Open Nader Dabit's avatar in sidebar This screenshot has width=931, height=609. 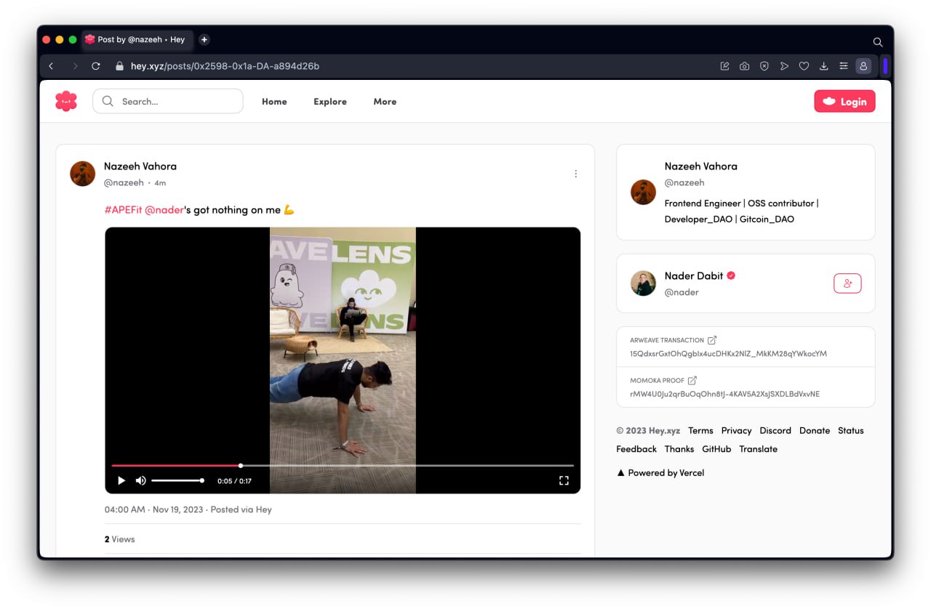click(x=643, y=283)
